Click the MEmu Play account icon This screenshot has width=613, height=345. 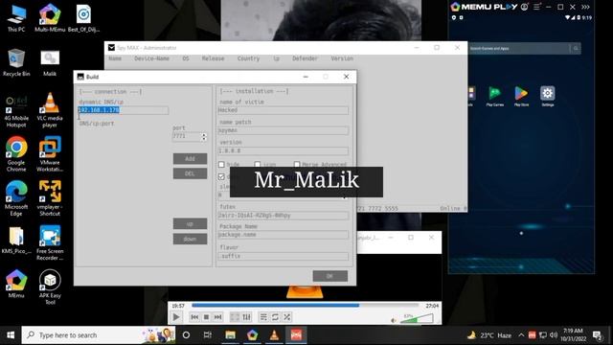tap(524, 7)
